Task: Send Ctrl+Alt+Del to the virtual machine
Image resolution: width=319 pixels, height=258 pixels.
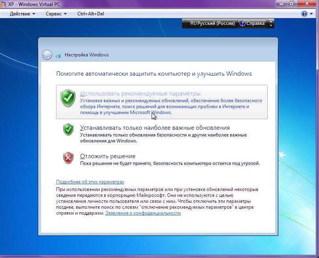Action: click(90, 14)
